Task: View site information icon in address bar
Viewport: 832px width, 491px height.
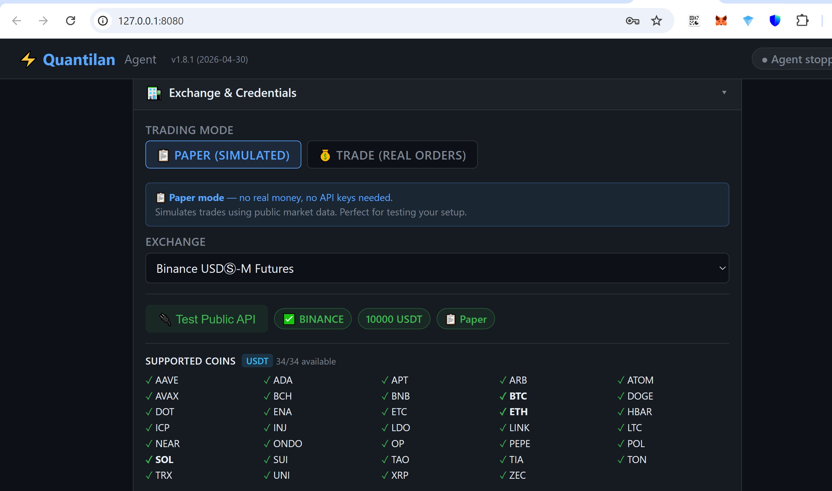Action: pos(103,21)
